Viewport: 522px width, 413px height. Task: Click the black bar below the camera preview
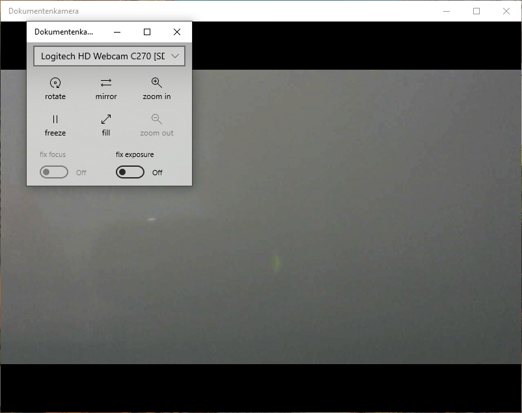[260, 388]
